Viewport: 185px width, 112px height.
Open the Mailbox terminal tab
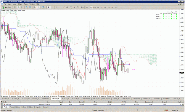[x=31, y=107]
